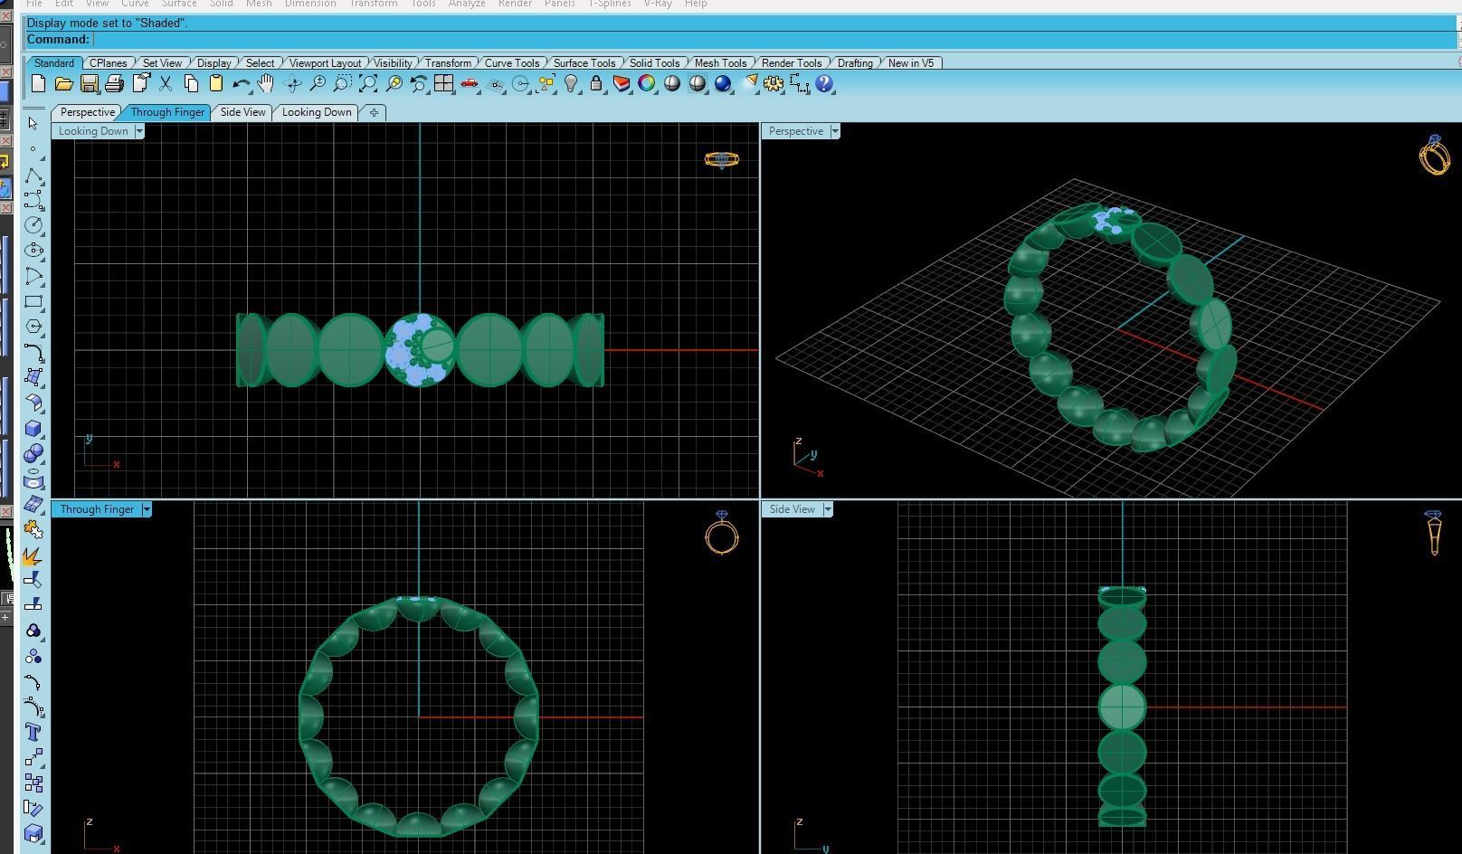Switch to the Side View viewport tab
Viewport: 1462px width, 854px height.
(243, 112)
